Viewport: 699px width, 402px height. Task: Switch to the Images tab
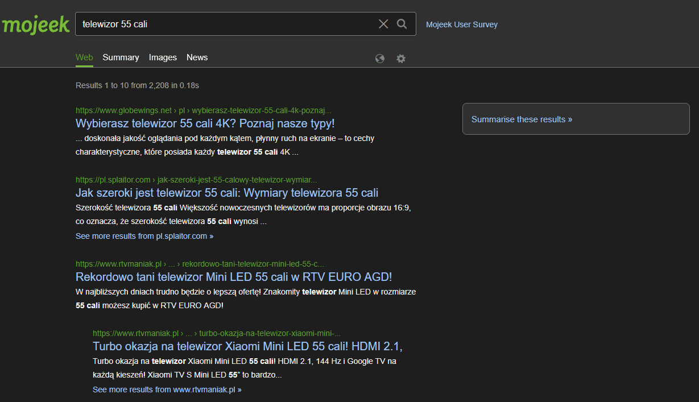tap(163, 57)
